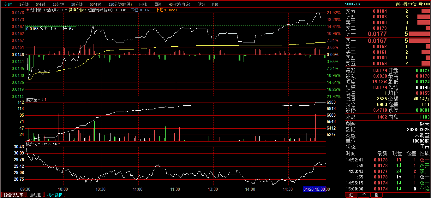The height and width of the screenshot is (198, 431).
Task: Click the contract code 90006034
Action: point(353,4)
